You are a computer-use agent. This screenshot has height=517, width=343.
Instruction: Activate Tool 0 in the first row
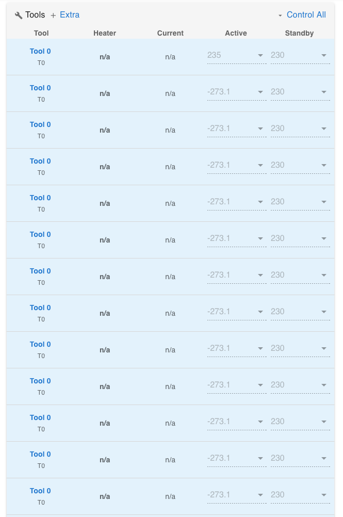pyautogui.click(x=40, y=51)
